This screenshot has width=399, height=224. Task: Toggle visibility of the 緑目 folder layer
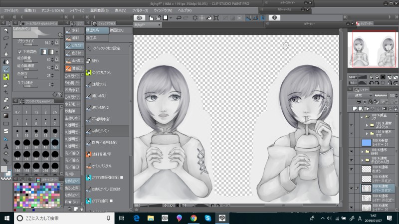351,152
